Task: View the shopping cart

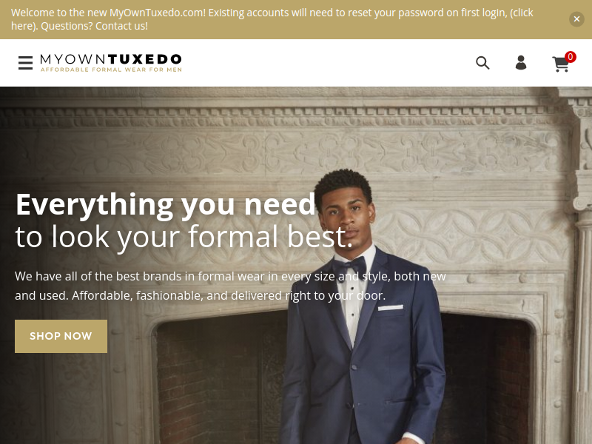Action: (561, 64)
